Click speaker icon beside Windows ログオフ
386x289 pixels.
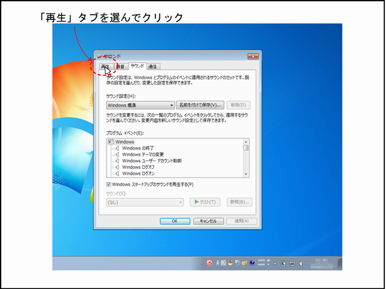pyautogui.click(x=117, y=167)
